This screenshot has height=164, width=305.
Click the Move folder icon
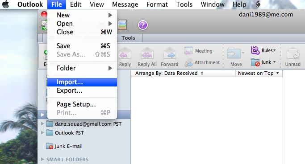(234, 53)
